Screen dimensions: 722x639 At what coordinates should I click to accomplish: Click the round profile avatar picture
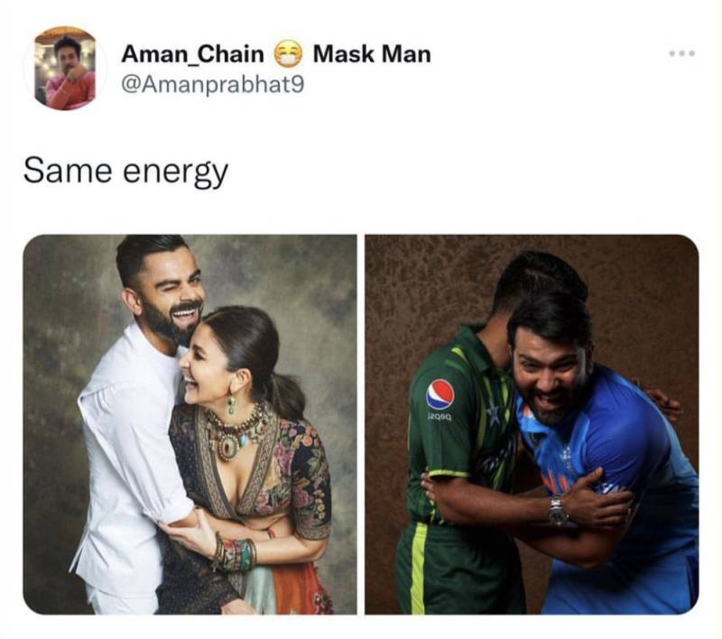click(x=64, y=68)
